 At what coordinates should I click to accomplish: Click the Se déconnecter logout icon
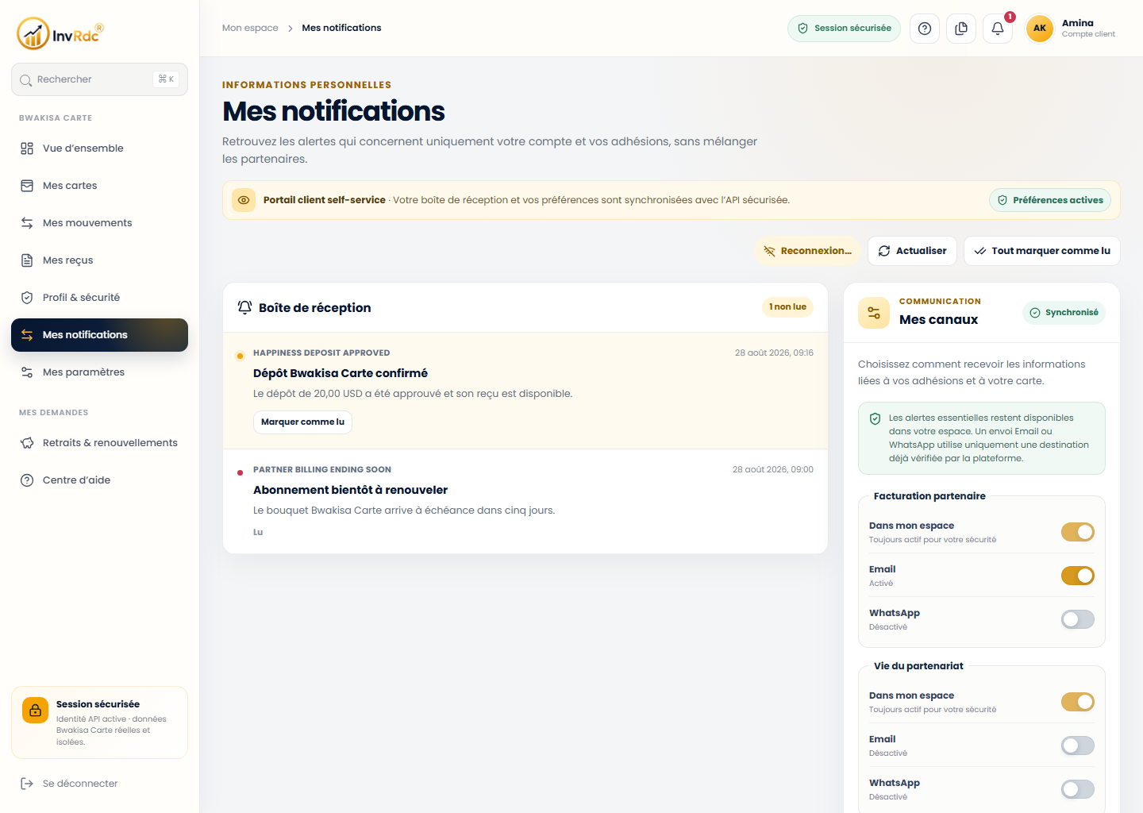click(x=27, y=784)
